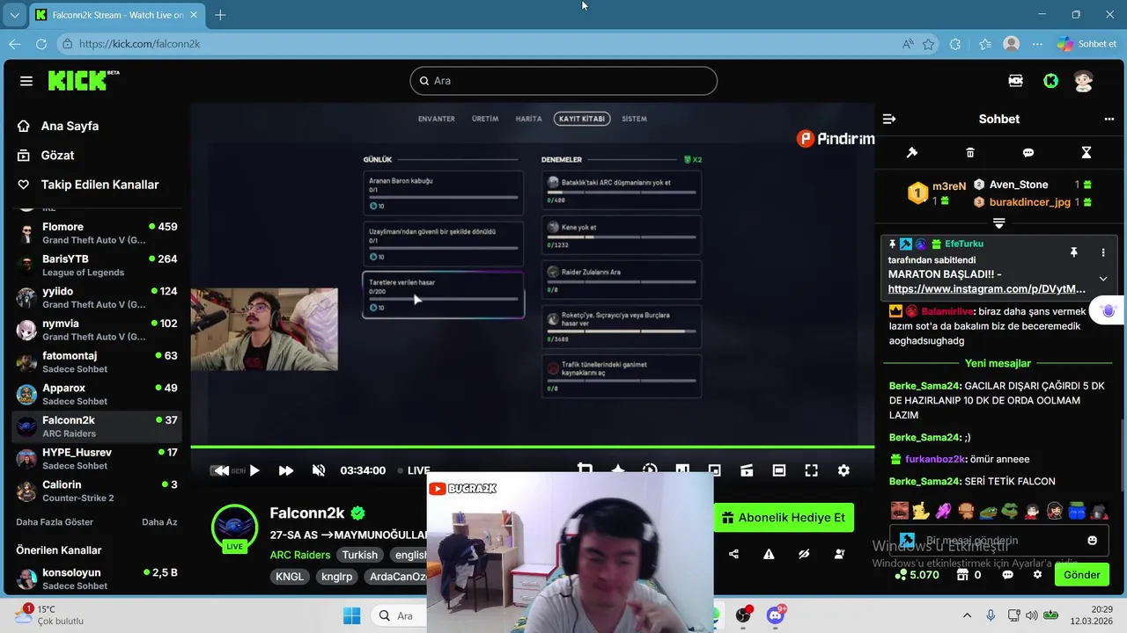Reload the page in browser toolbar
Viewport: 1127px width, 633px height.
(x=41, y=44)
